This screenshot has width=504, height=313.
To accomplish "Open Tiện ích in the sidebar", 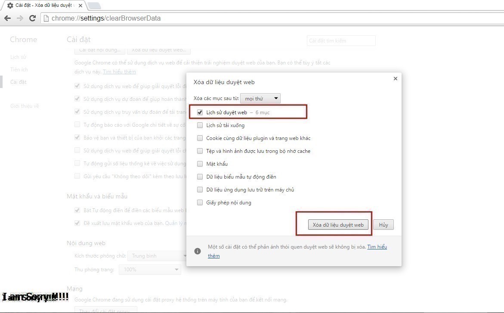I will coord(19,70).
